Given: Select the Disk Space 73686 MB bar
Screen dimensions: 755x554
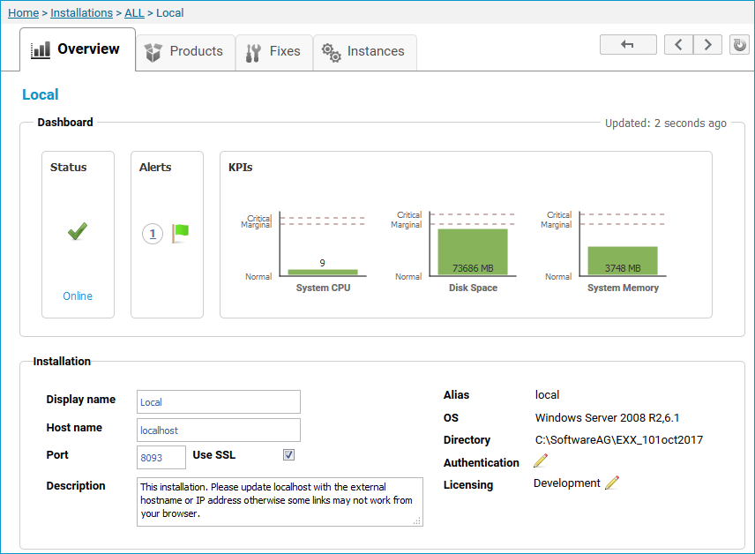Looking at the screenshot, I should tap(473, 252).
